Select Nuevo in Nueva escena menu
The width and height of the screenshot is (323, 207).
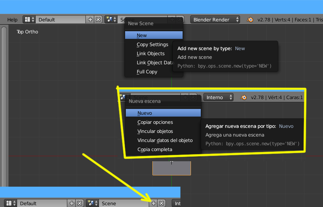coord(163,113)
